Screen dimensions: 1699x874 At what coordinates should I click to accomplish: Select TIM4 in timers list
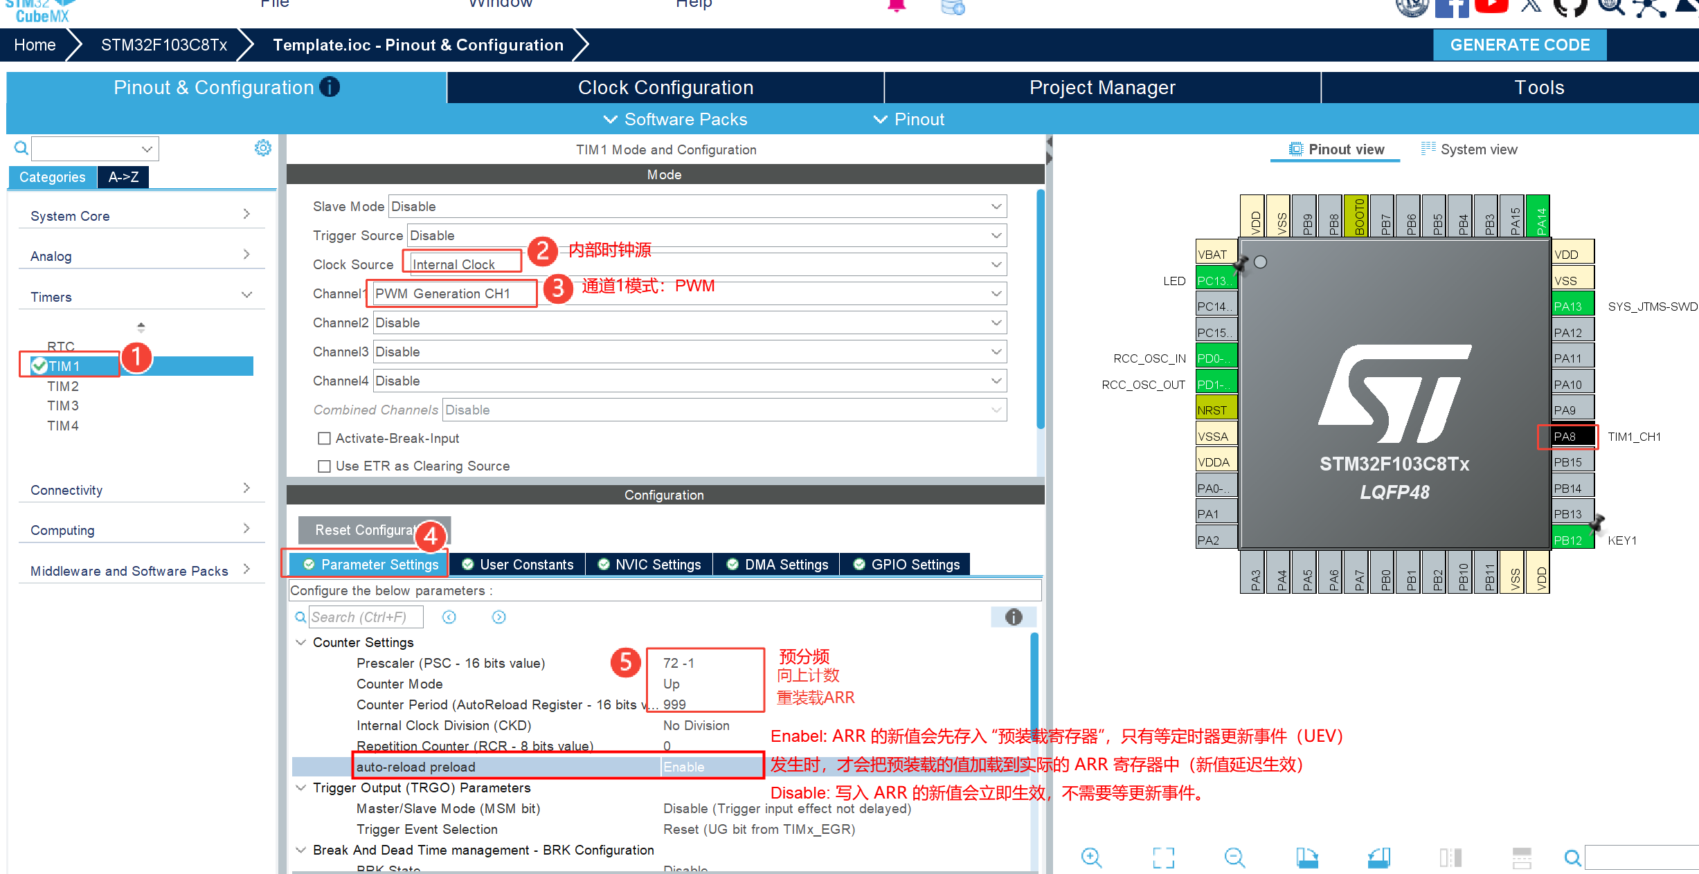click(x=63, y=426)
